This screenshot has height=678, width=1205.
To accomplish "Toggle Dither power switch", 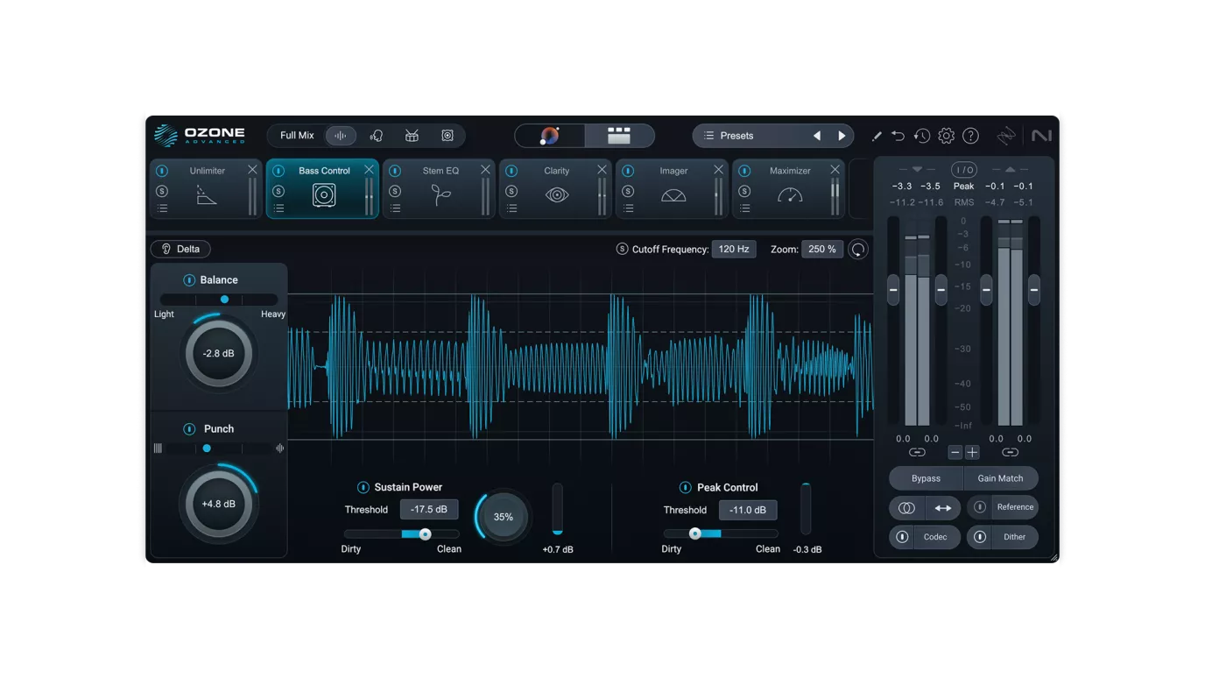I will coord(980,537).
